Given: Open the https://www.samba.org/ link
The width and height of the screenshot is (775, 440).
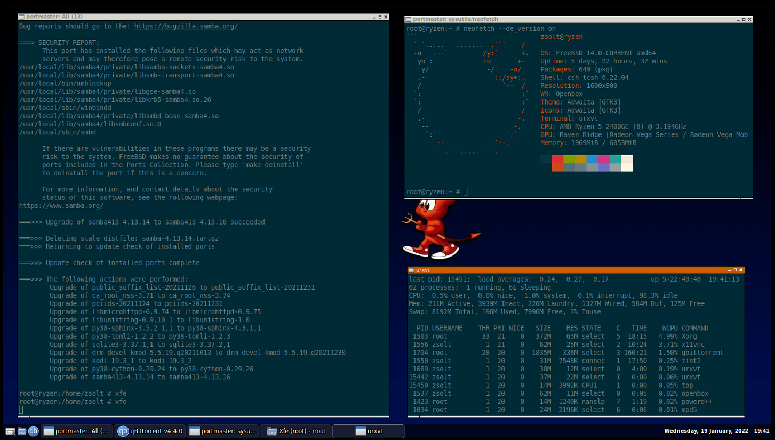Looking at the screenshot, I should coord(61,206).
